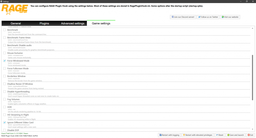Click Join our Discord server button
The height and width of the screenshot is (138, 256).
pos(183,17)
